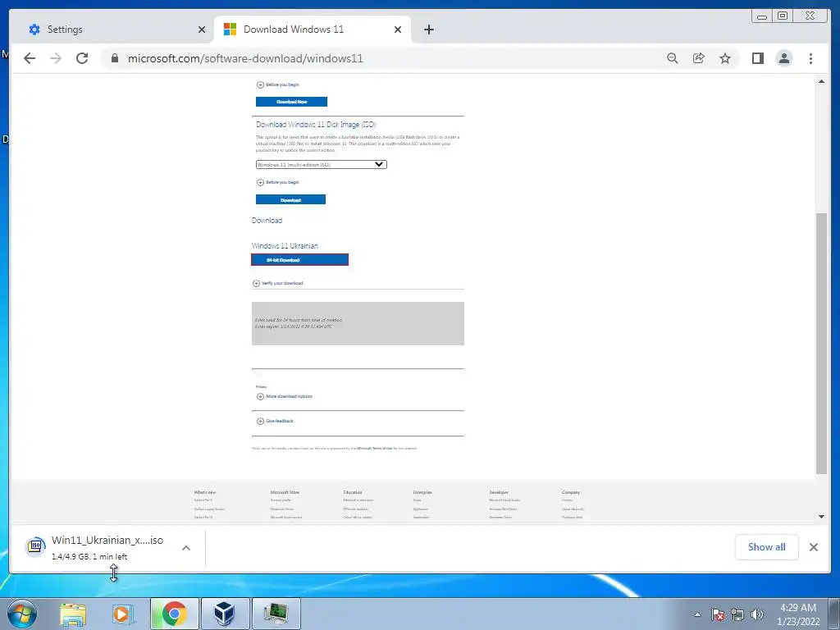Image resolution: width=840 pixels, height=630 pixels.
Task: Click the Chrome taskbar icon
Action: click(x=174, y=614)
